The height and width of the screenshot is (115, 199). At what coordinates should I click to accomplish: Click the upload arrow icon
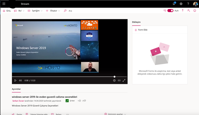pos(183,11)
